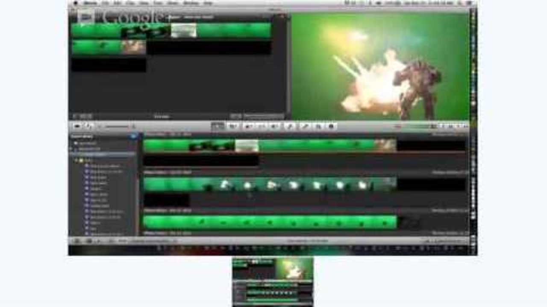Select the pale gray clip in the project
547x307 pixels.
(184, 30)
